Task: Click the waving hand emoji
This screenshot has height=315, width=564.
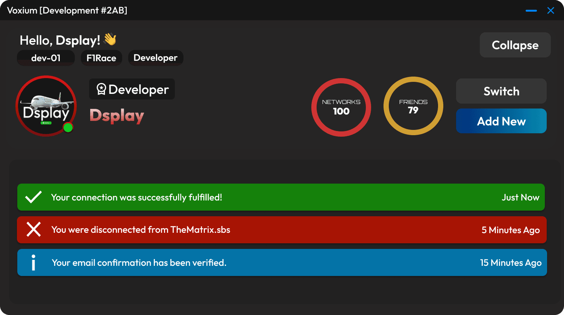Action: [110, 39]
